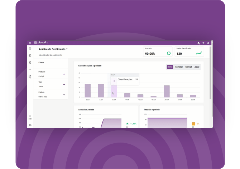This screenshot has height=169, width=240.
Task: Click the 'Acurácia x período' title
Action: coord(86,110)
